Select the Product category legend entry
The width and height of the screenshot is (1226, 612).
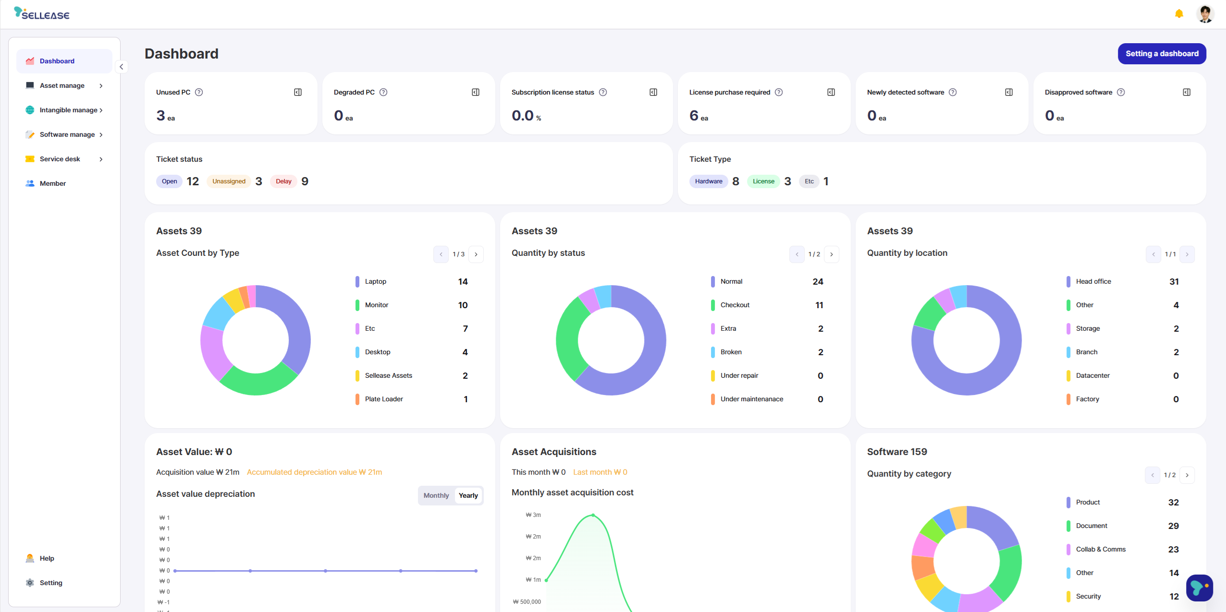[1123, 503]
